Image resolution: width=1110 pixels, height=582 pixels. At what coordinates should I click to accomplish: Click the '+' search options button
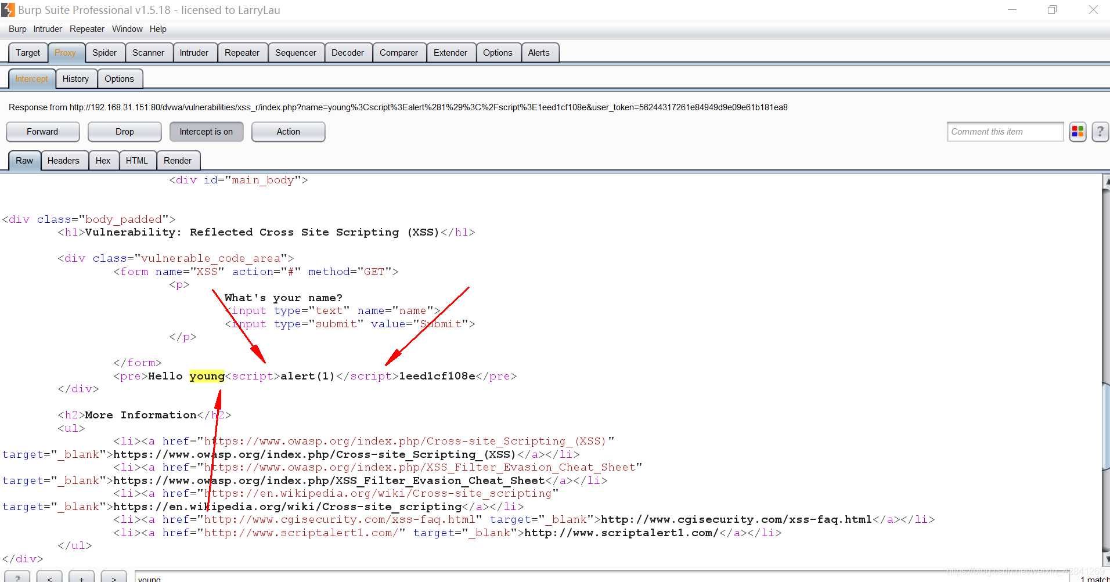tap(82, 577)
